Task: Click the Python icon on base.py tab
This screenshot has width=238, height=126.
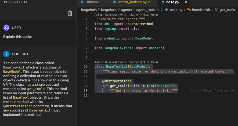Action: (163, 2)
